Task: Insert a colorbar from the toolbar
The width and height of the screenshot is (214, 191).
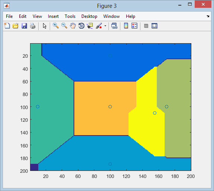Action: pyautogui.click(x=126, y=26)
